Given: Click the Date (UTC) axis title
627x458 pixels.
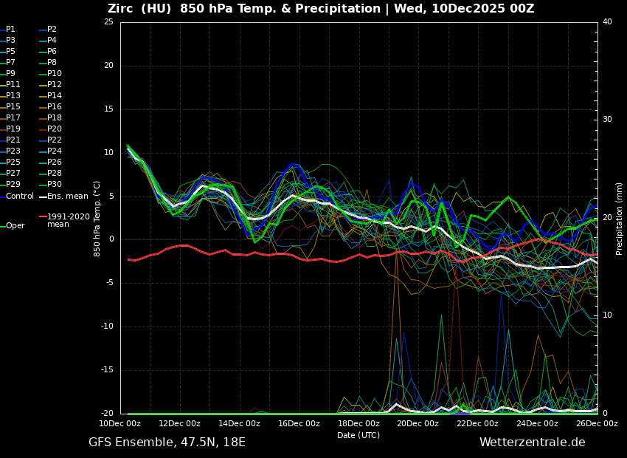Looking at the screenshot, I should click(x=358, y=436).
